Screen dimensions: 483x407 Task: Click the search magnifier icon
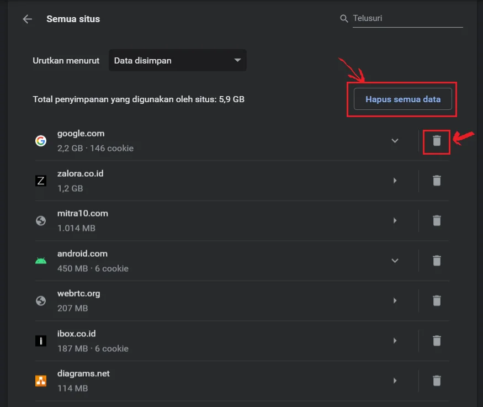[344, 18]
